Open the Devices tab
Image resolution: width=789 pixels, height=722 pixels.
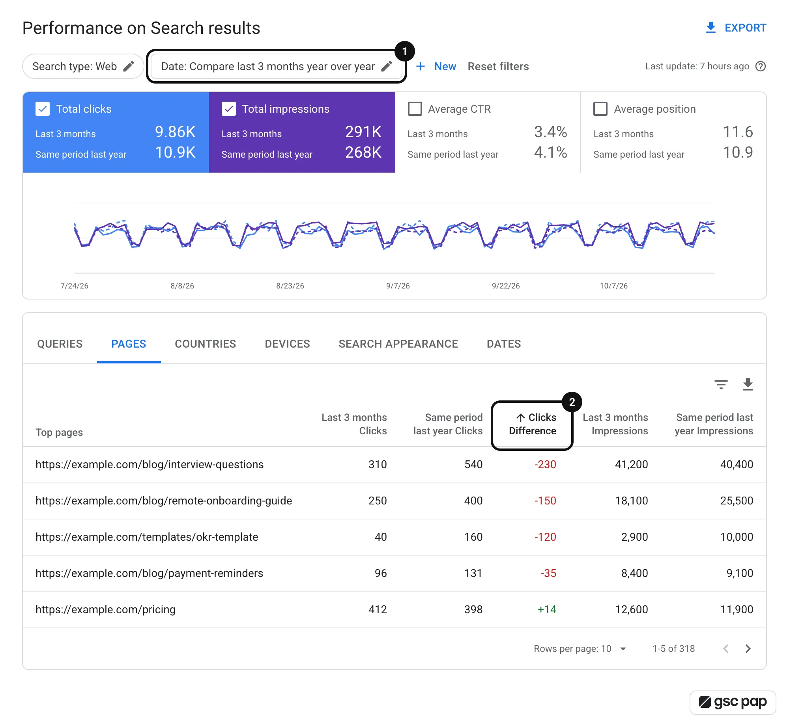(x=287, y=344)
